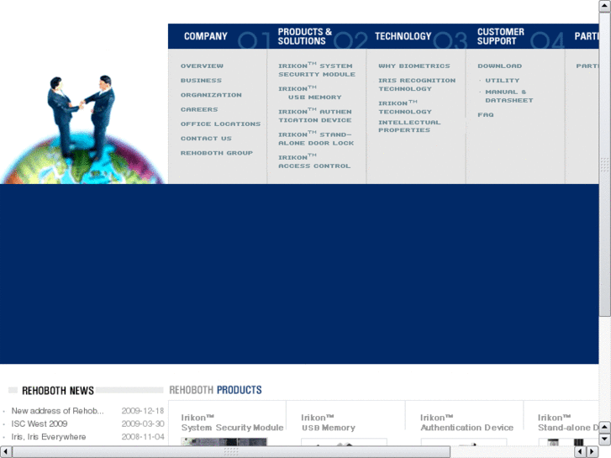Open the Irikon System Security Module product card
Viewport: 611px width, 458px height.
[x=232, y=423]
